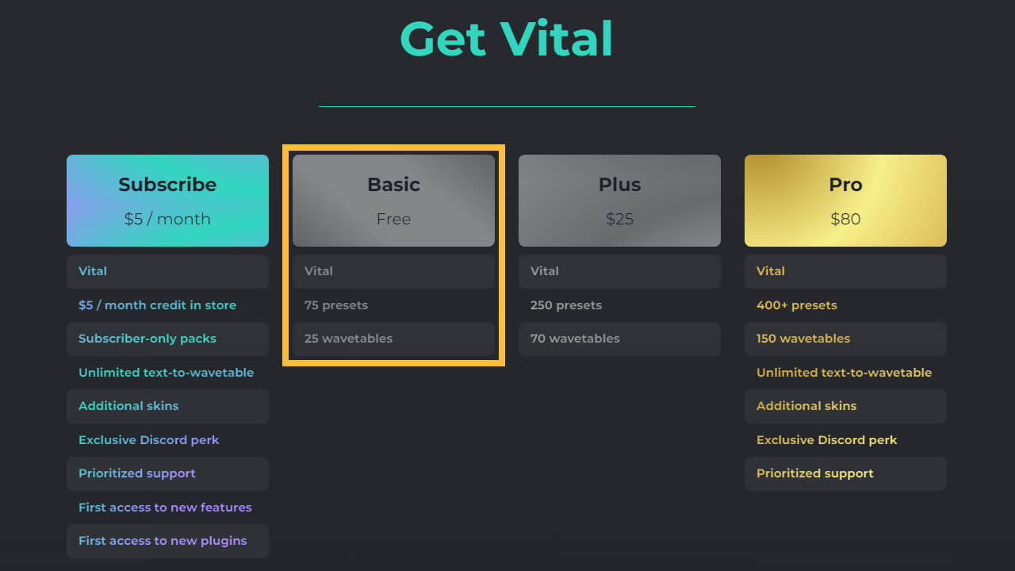This screenshot has width=1015, height=571.
Task: Select the Subscribe $5 / month plan card
Action: click(x=167, y=201)
